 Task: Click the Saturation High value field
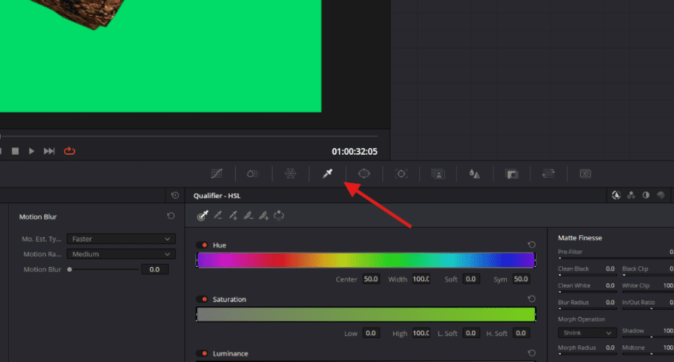click(421, 333)
